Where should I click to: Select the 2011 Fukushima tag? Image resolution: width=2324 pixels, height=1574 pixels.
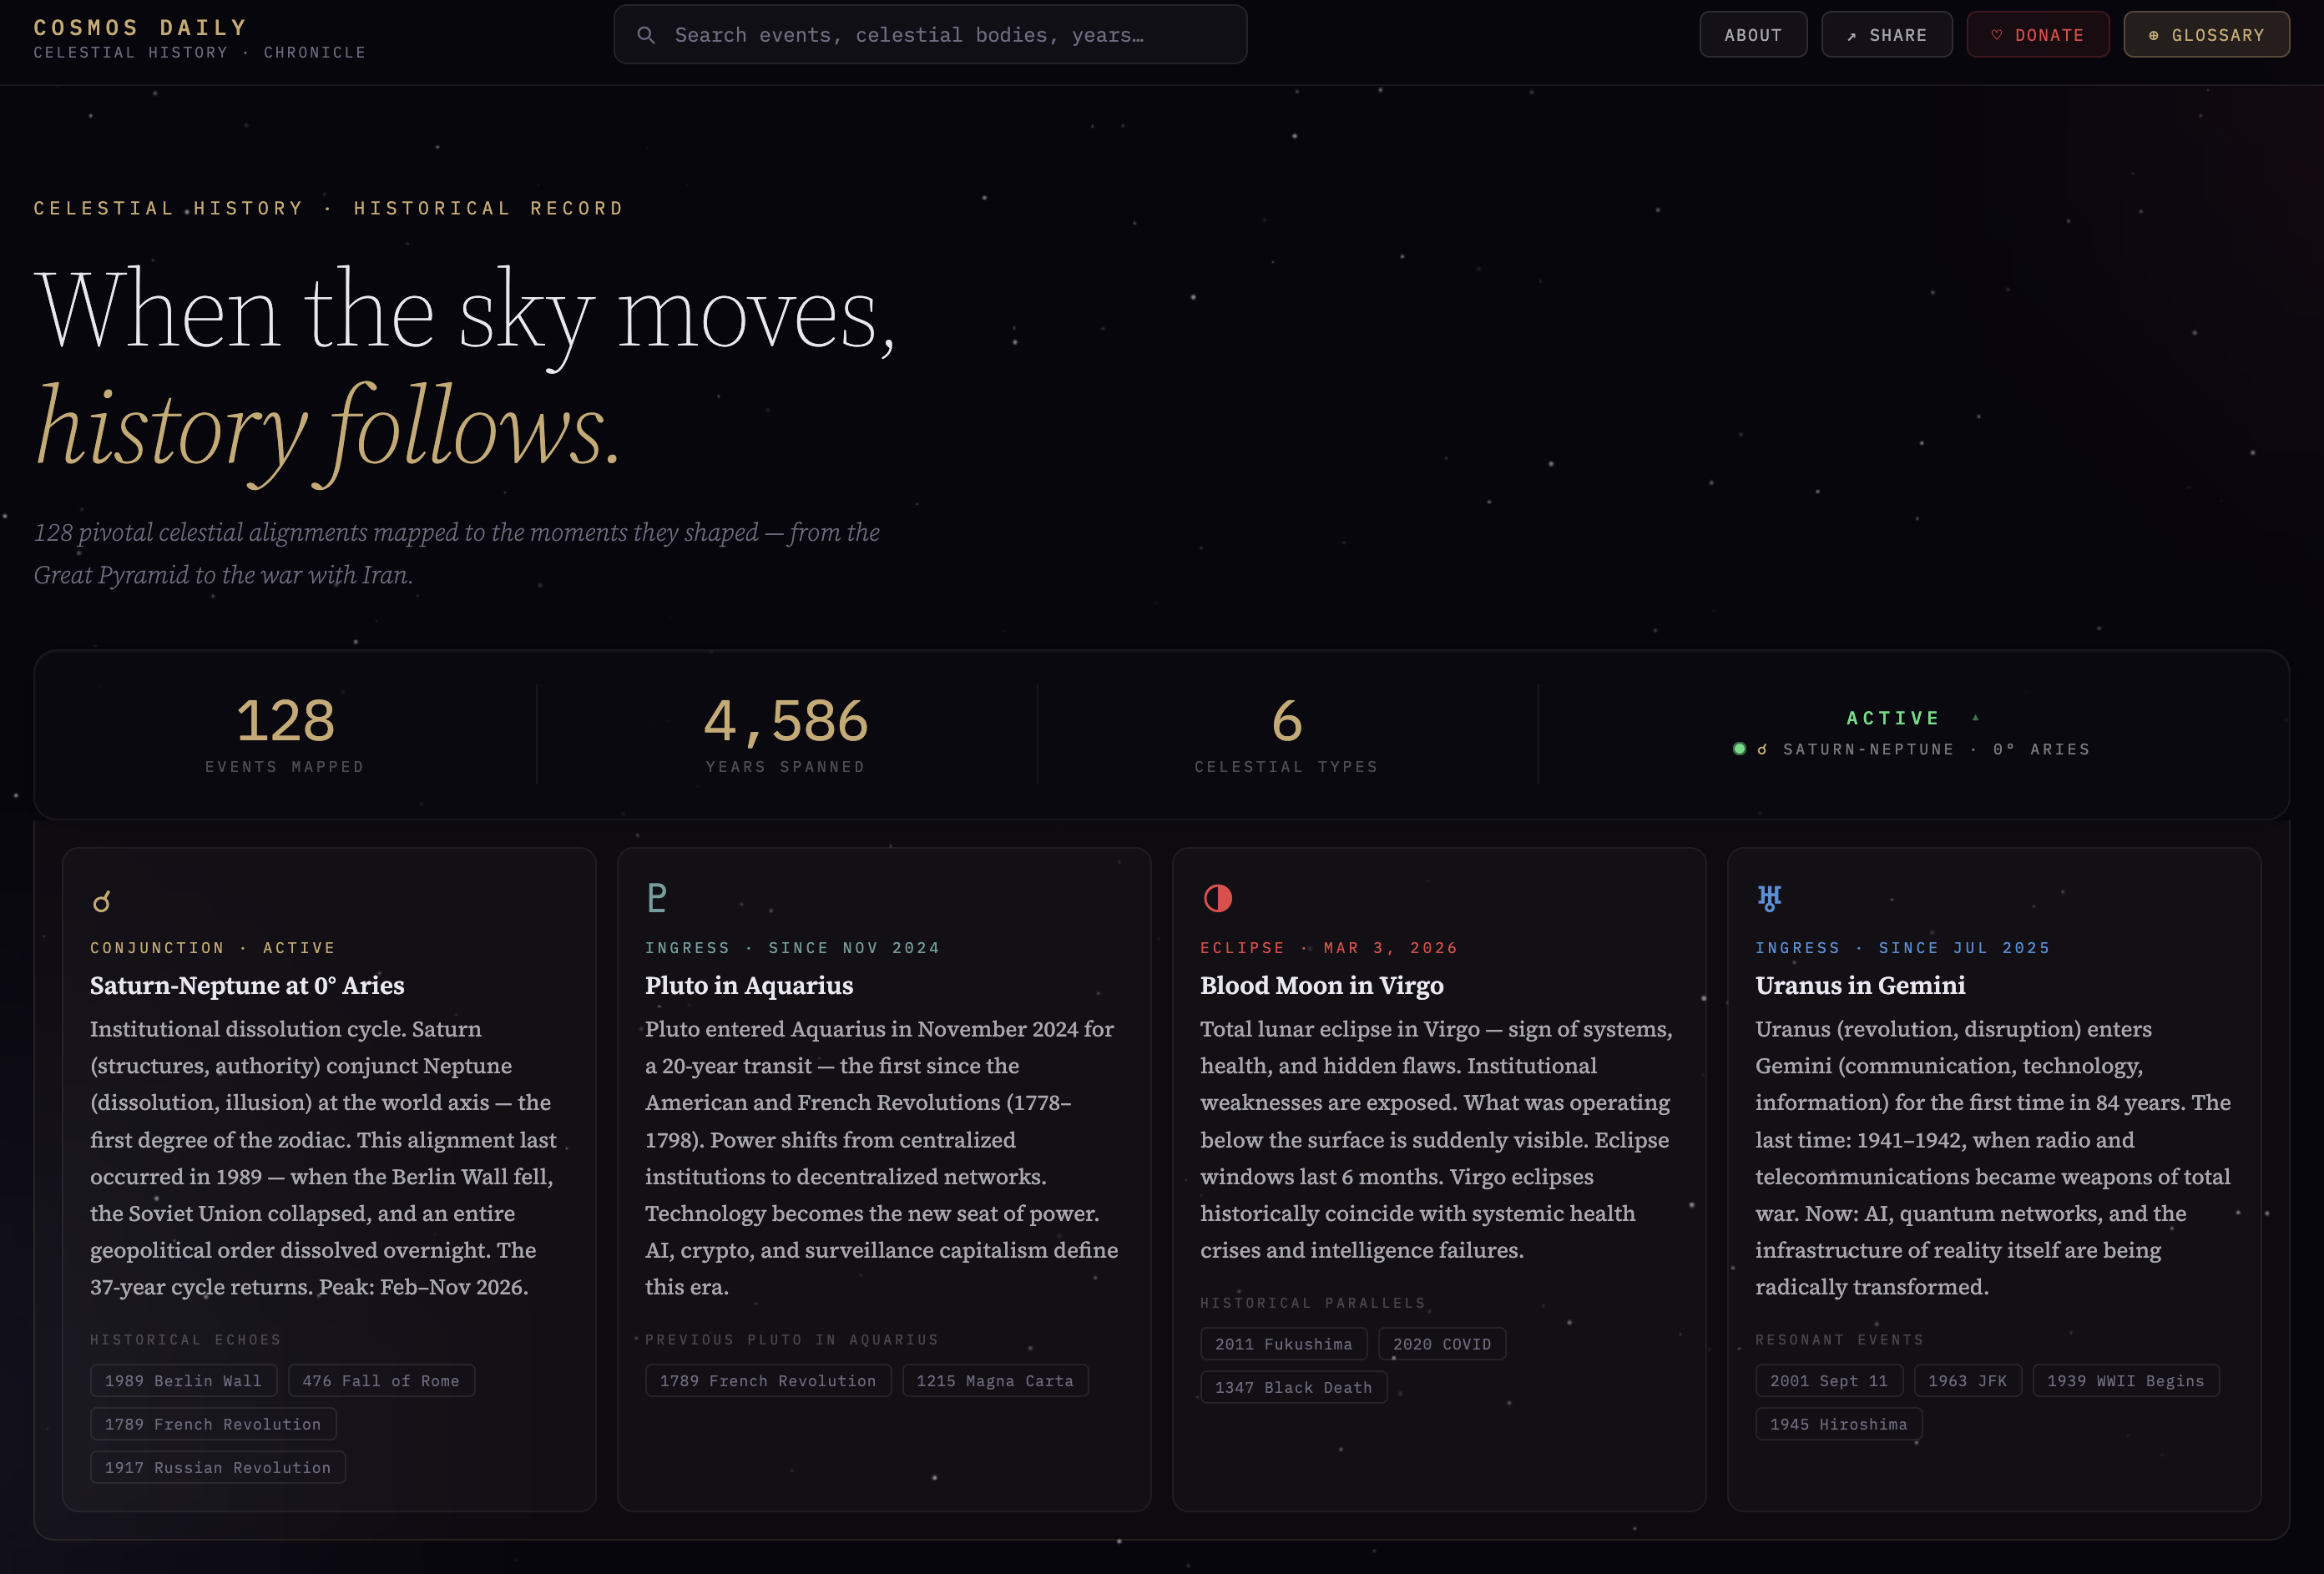(1282, 1344)
